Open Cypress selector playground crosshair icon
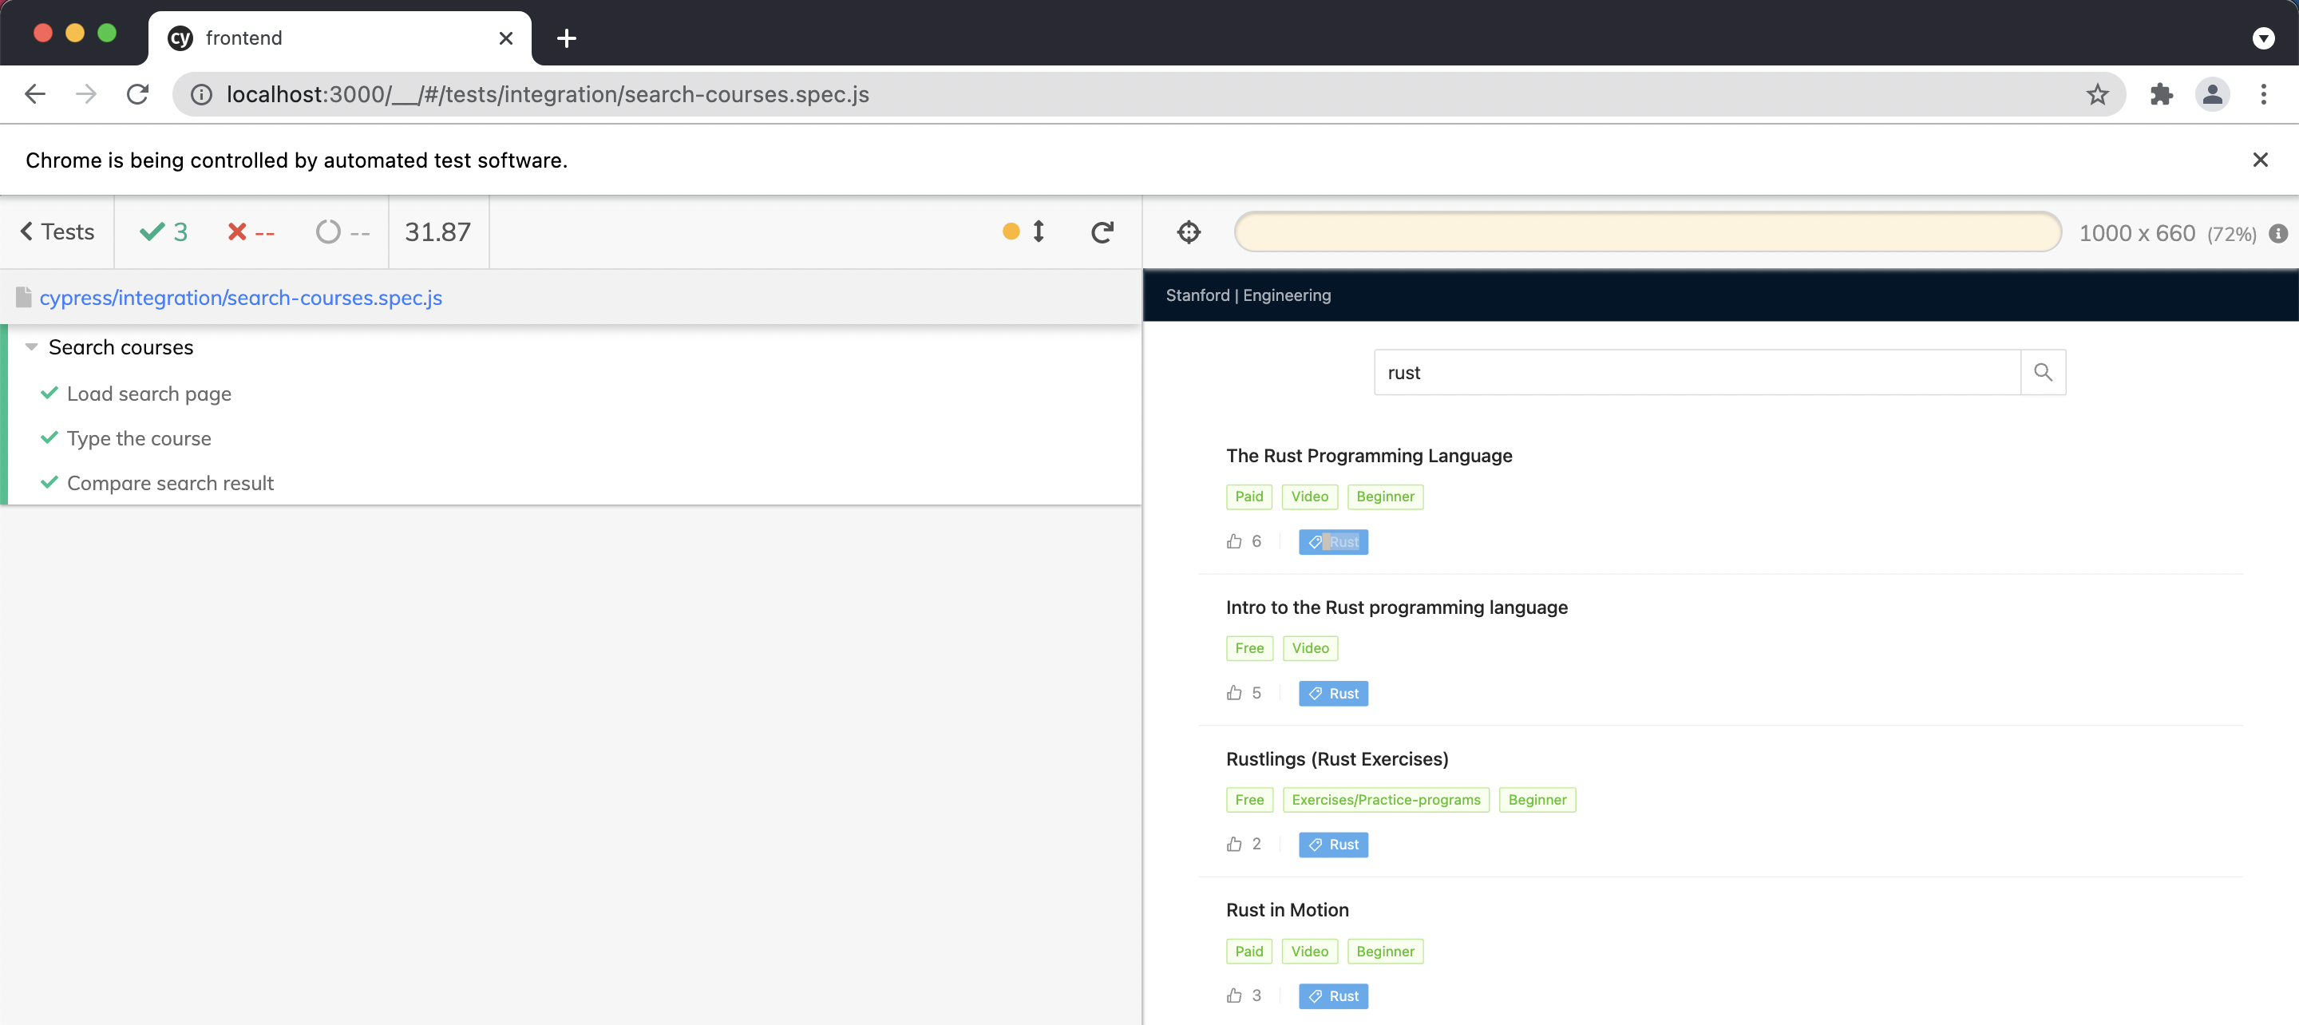This screenshot has height=1025, width=2299. click(1189, 232)
